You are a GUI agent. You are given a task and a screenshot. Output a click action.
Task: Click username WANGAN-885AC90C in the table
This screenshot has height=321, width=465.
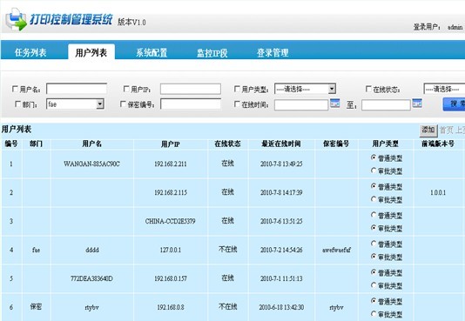pyautogui.click(x=91, y=164)
